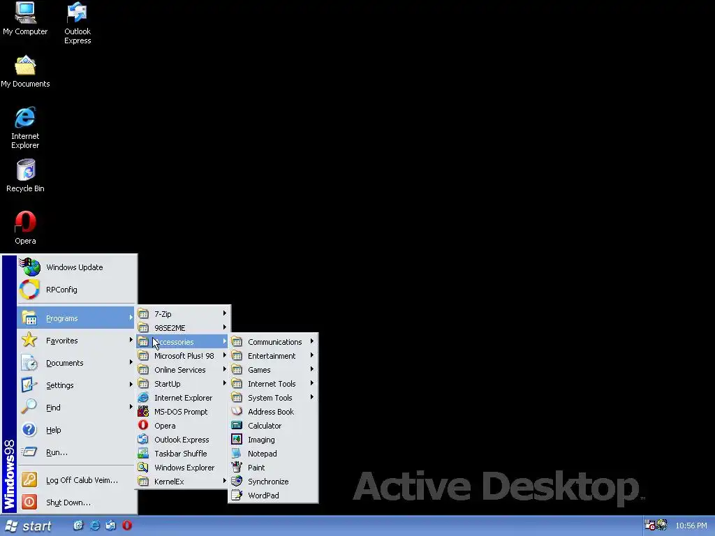Click the Start button
Screen dimensions: 715x536
tap(29, 526)
